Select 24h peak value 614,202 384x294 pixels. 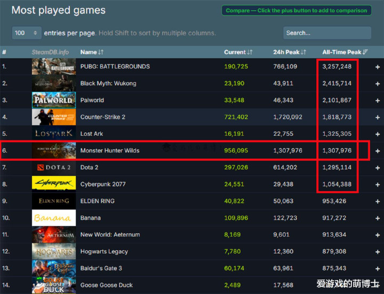tap(285, 167)
